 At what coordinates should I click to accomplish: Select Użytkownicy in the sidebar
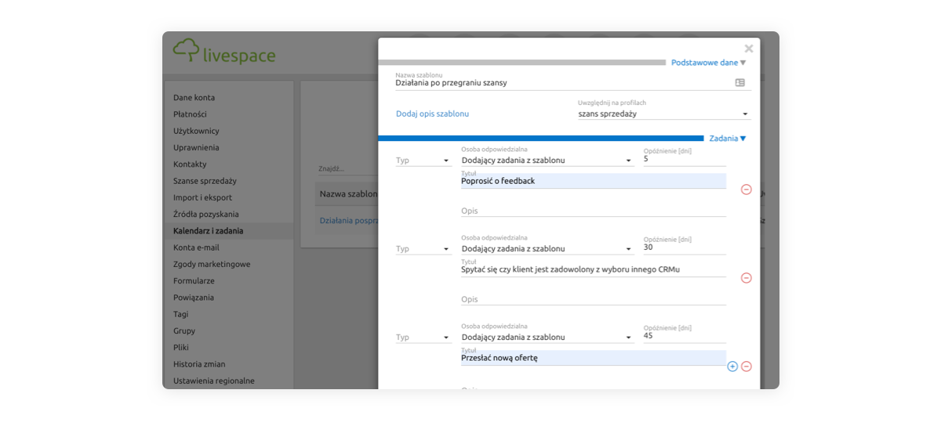(x=196, y=131)
